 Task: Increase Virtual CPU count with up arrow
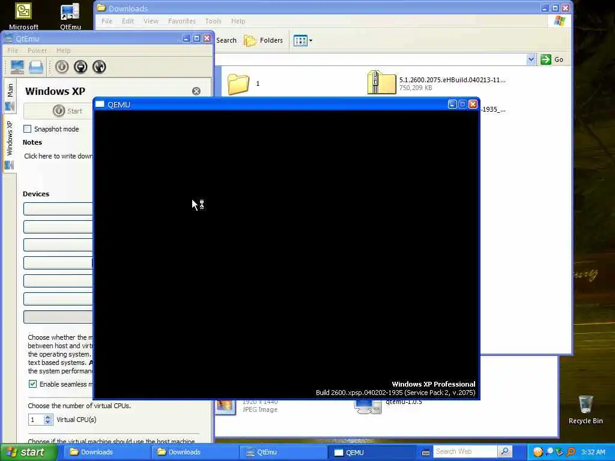click(x=48, y=417)
